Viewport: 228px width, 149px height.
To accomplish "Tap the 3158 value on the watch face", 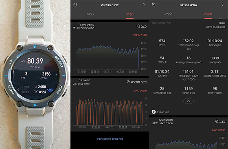I will coord(46,74).
